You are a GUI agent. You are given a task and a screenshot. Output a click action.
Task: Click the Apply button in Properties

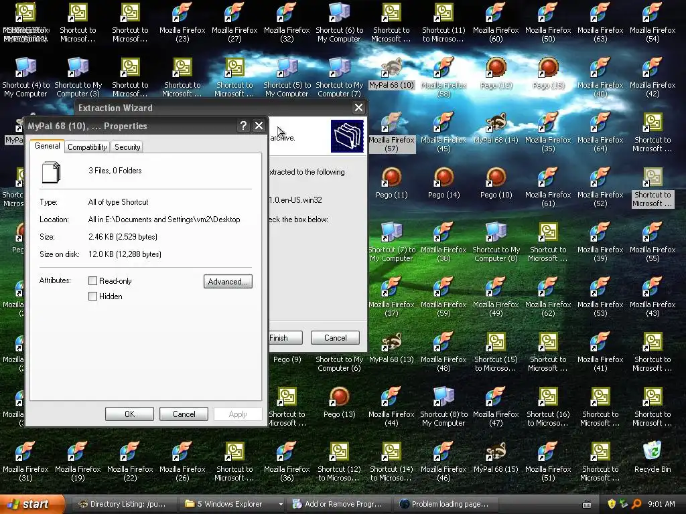[x=238, y=414]
